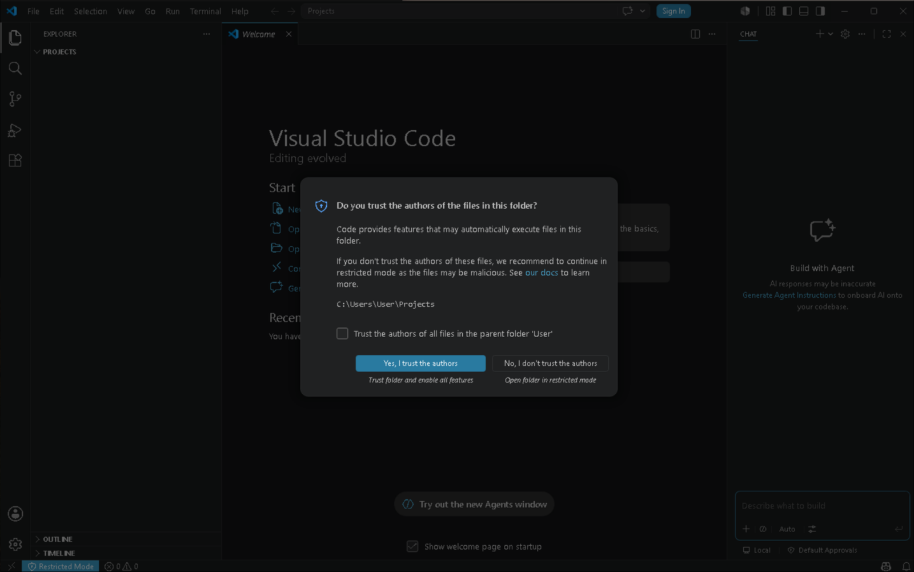Open the Terminal menu
This screenshot has width=914, height=572.
(205, 11)
